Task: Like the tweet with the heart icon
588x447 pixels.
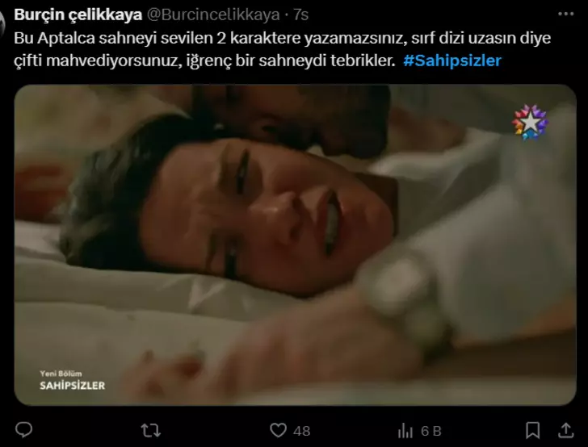Action: tap(278, 430)
